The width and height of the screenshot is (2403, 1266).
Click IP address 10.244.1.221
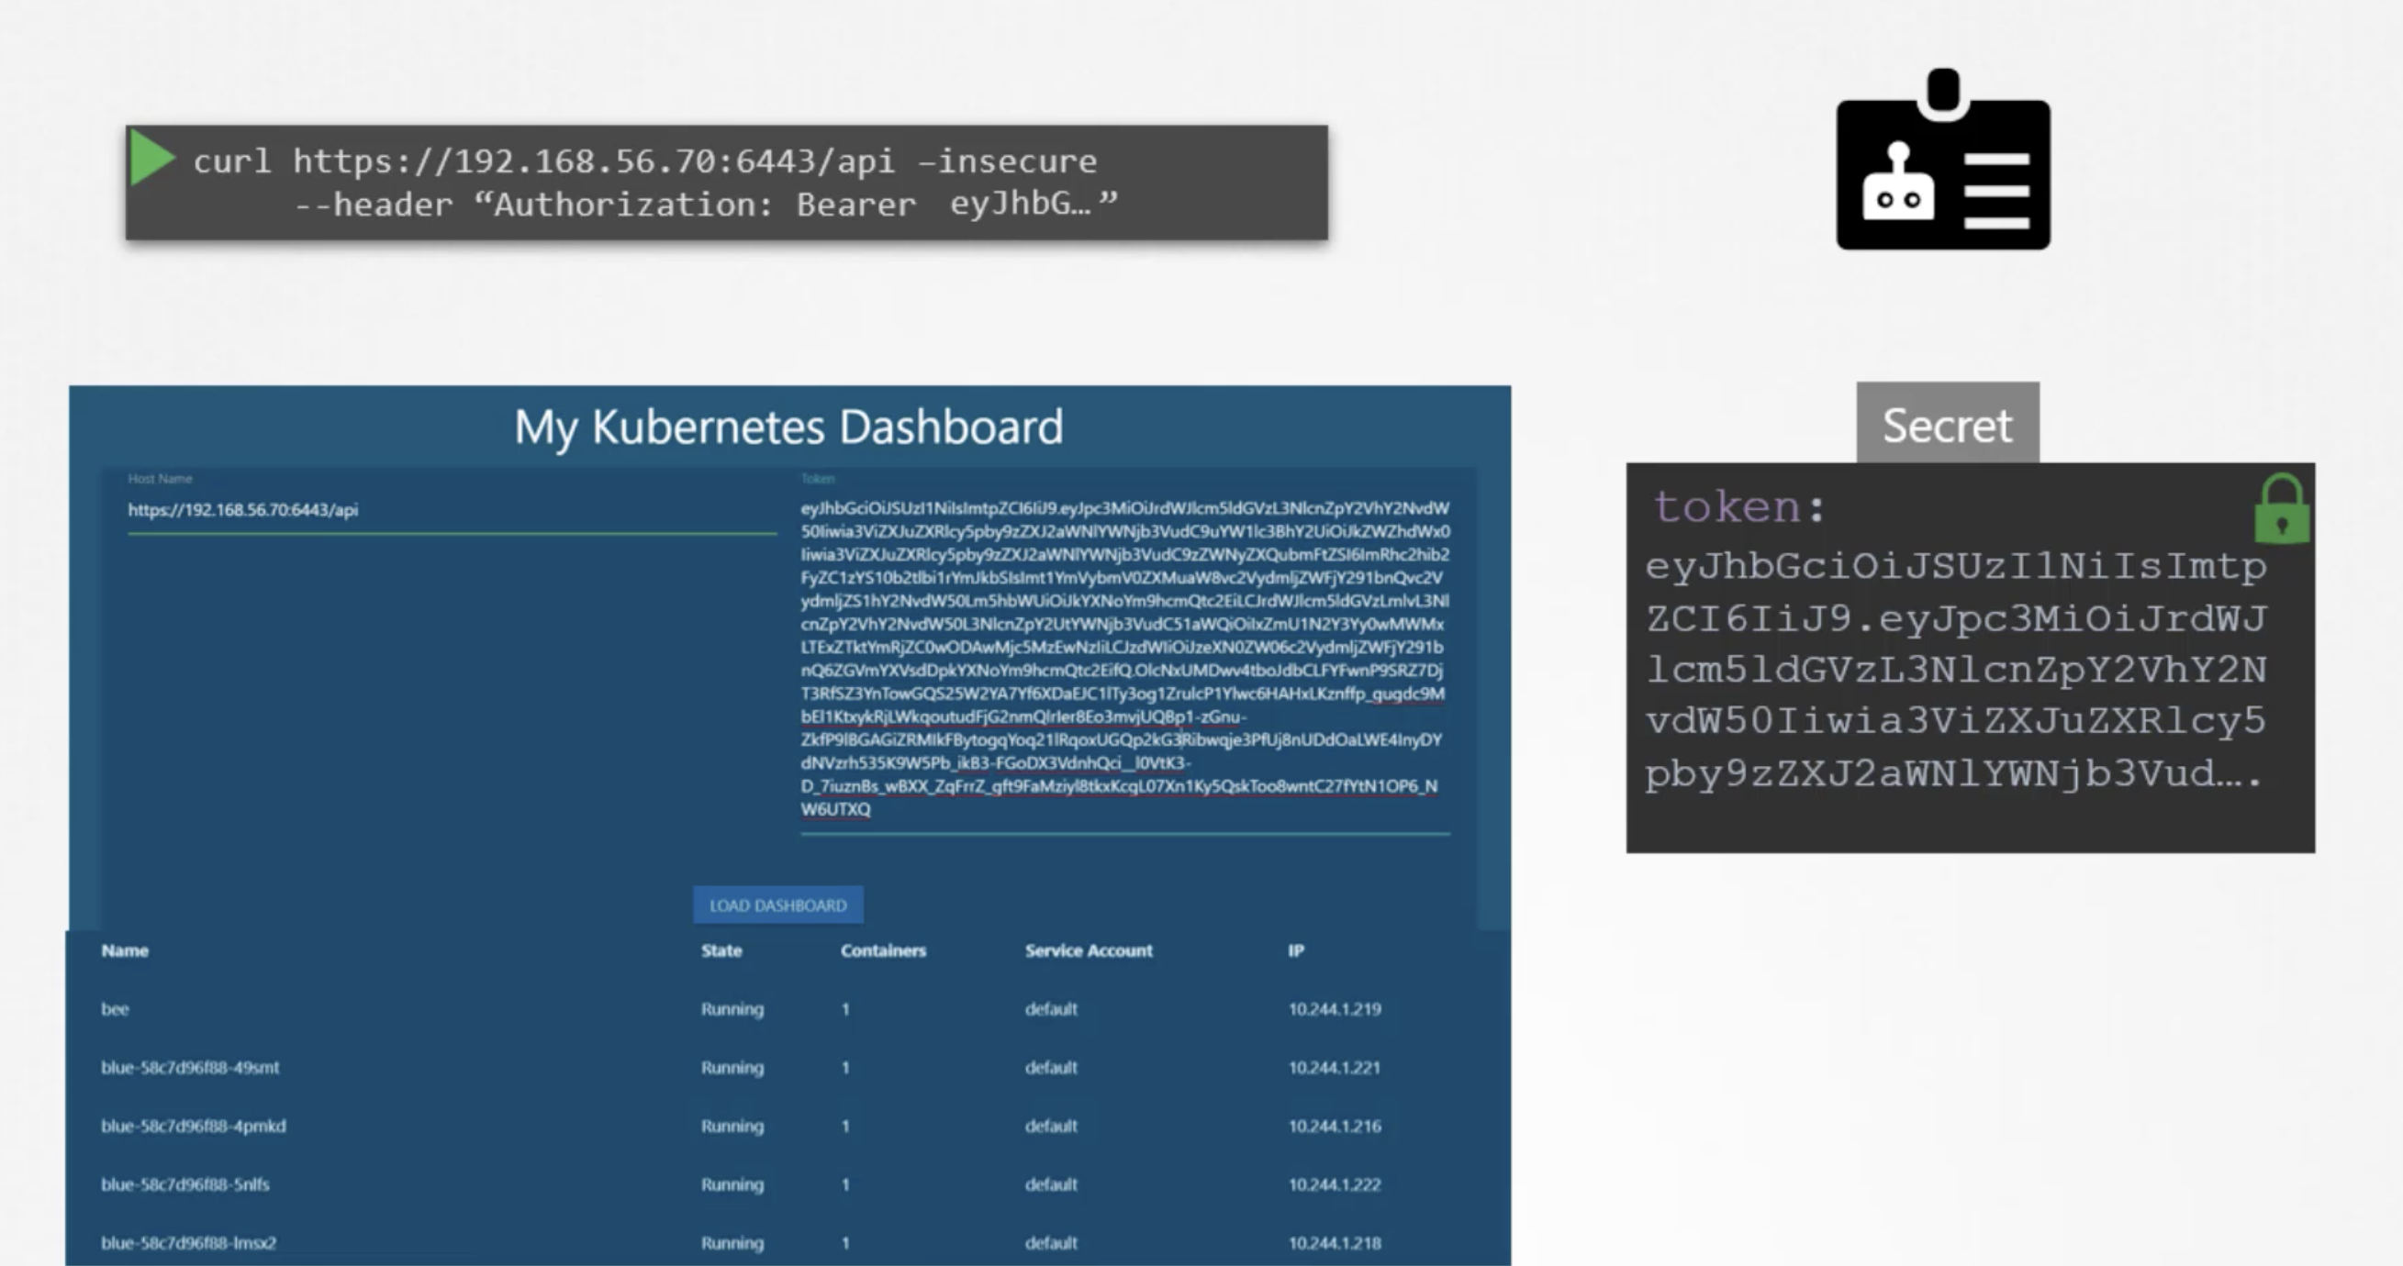1334,1069
